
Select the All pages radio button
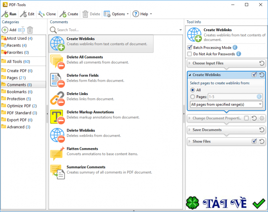[193, 90]
